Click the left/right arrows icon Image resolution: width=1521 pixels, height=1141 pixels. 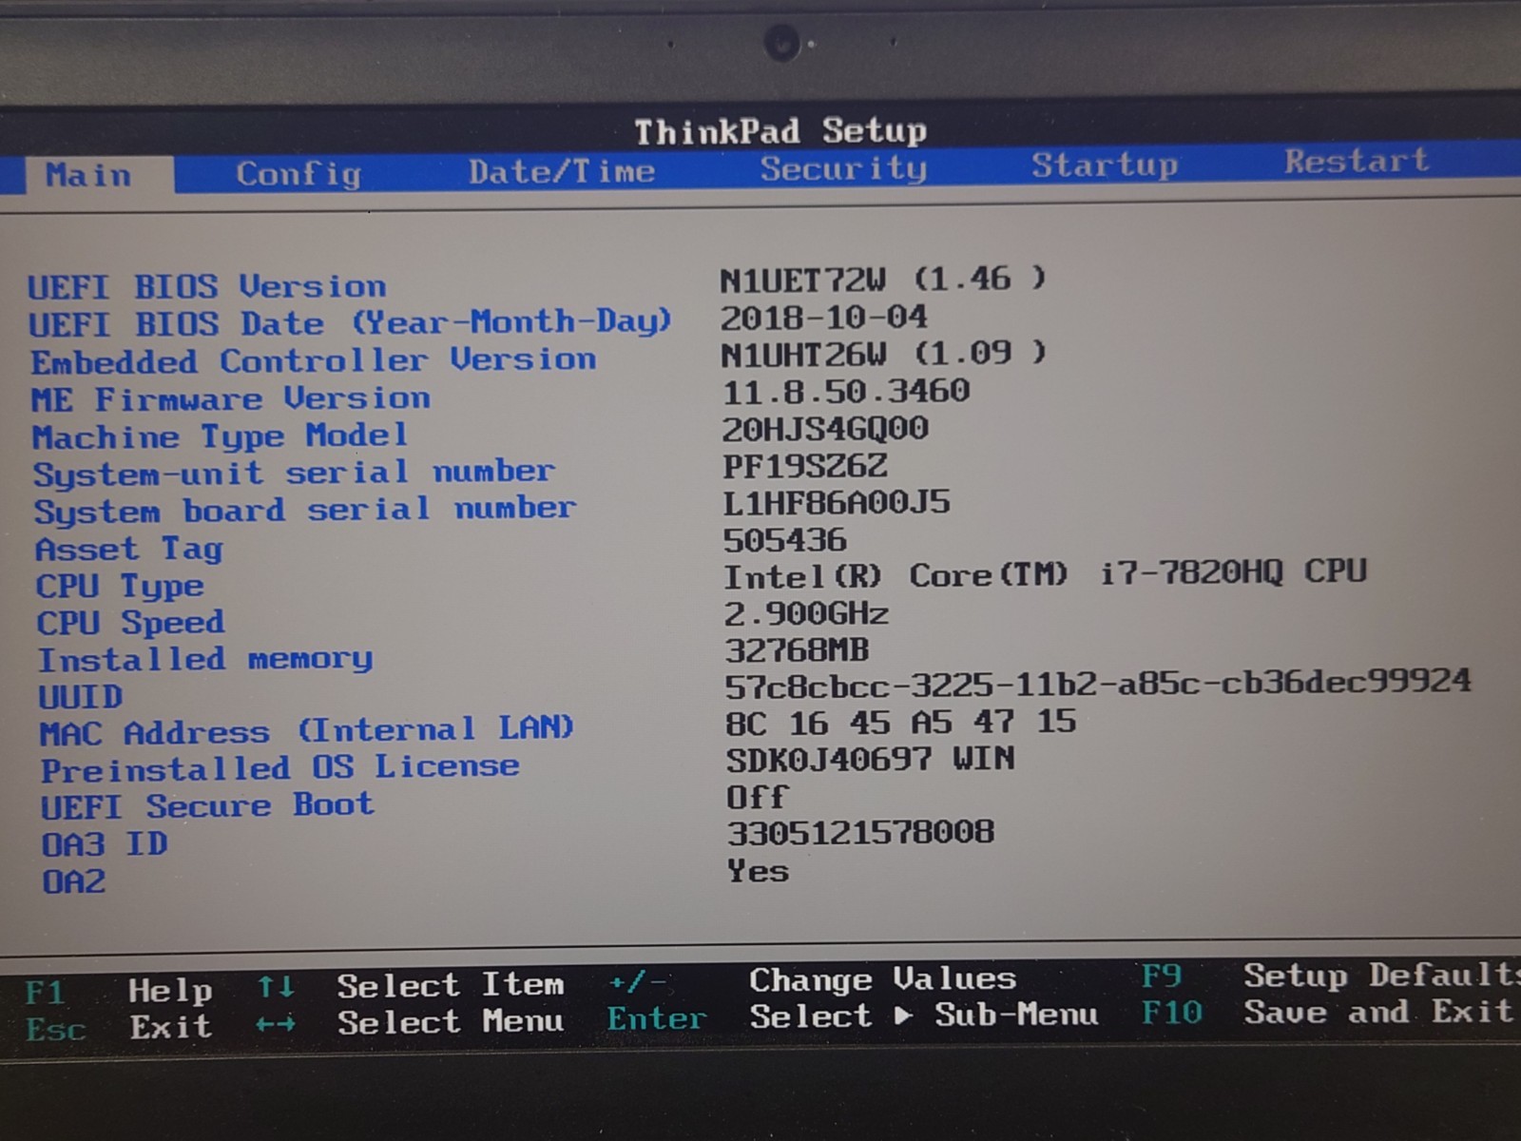276,1025
